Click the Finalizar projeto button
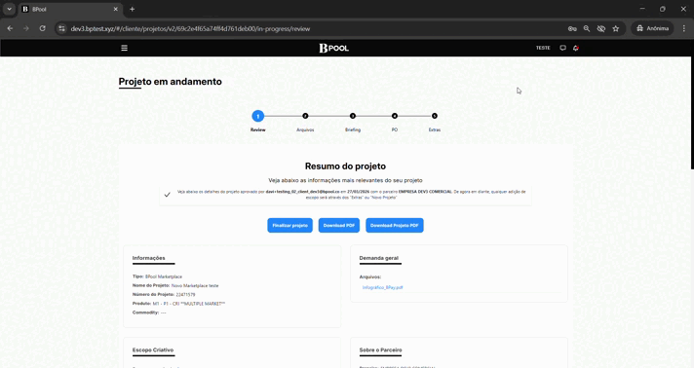 click(x=289, y=225)
